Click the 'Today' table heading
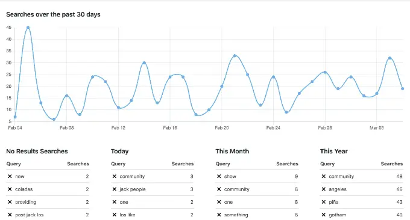 click(x=120, y=151)
